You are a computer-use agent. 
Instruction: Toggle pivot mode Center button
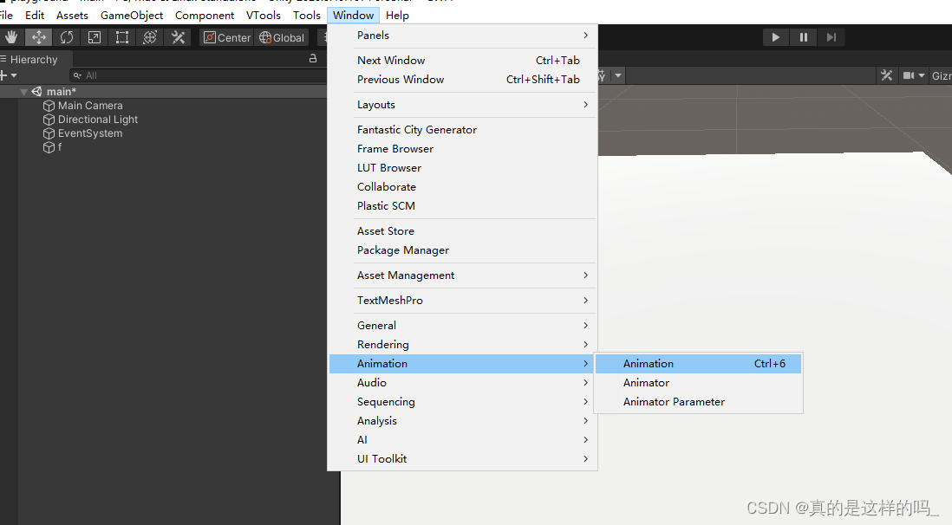pyautogui.click(x=227, y=37)
